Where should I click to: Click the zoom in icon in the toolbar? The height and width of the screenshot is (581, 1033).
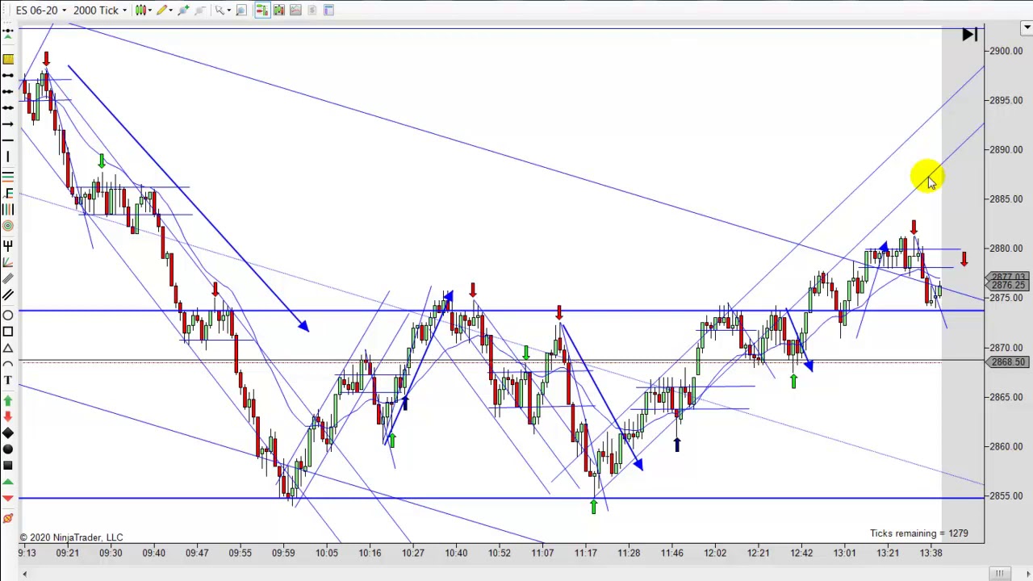(183, 10)
